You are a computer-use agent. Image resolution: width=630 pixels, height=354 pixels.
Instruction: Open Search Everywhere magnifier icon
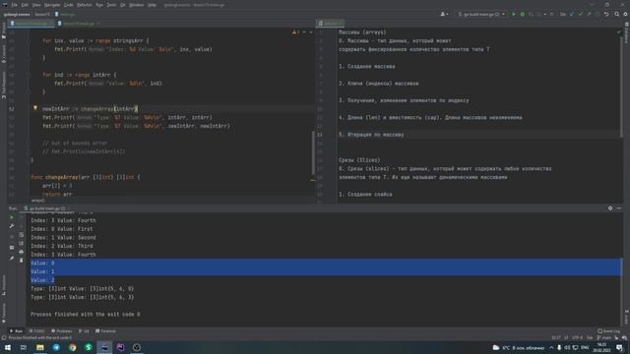point(617,14)
